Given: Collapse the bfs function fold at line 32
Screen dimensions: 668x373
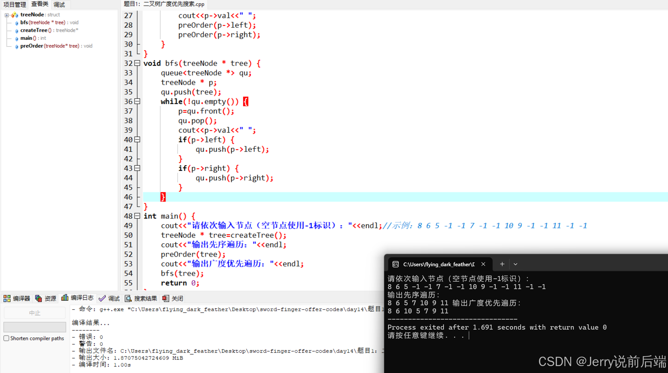Looking at the screenshot, I should click(x=137, y=63).
